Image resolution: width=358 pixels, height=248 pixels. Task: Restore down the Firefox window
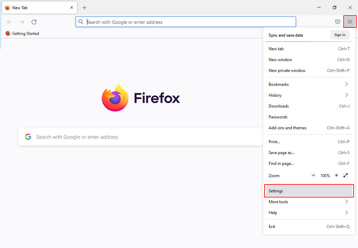point(335,7)
